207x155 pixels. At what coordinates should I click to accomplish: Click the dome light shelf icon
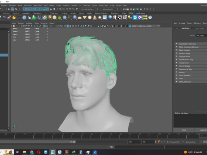(80, 18)
